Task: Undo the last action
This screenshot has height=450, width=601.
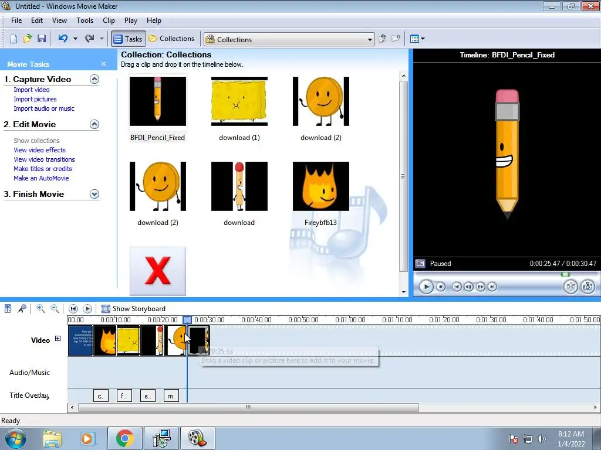Action: tap(63, 39)
